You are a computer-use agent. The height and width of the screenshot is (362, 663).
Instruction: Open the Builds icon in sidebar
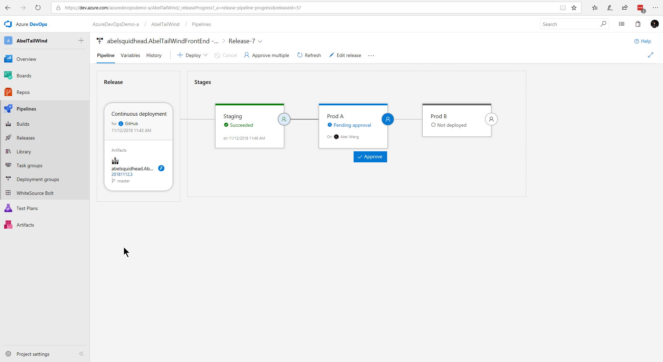8,124
